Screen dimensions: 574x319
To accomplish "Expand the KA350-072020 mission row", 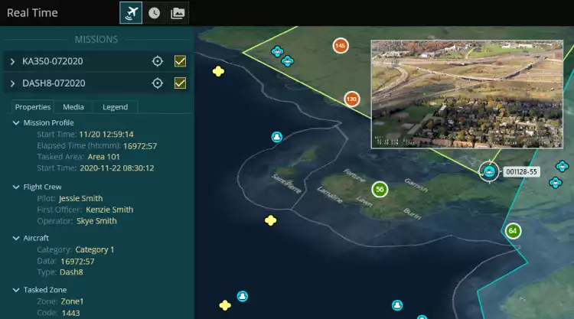I will click(x=13, y=61).
